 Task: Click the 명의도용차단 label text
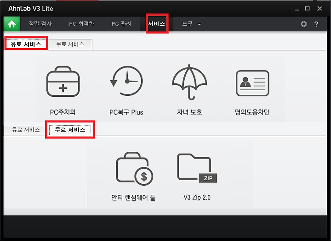tap(252, 112)
